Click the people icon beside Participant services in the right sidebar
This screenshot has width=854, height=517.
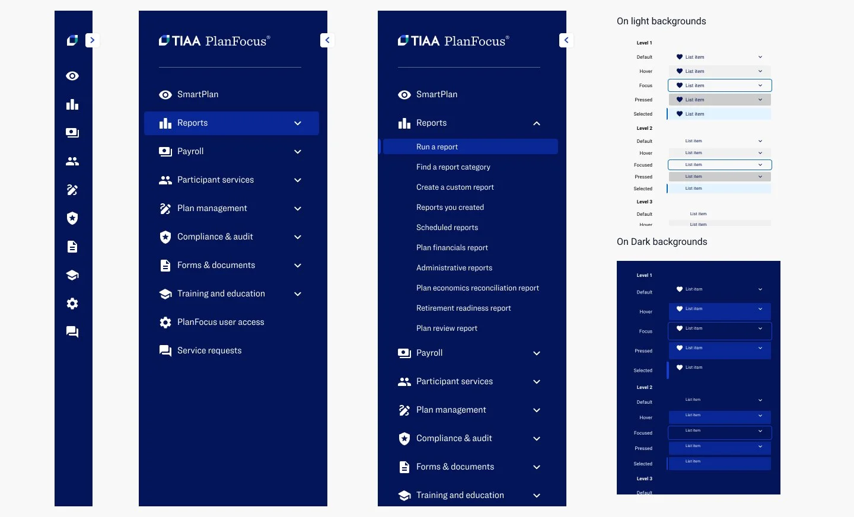pos(404,382)
